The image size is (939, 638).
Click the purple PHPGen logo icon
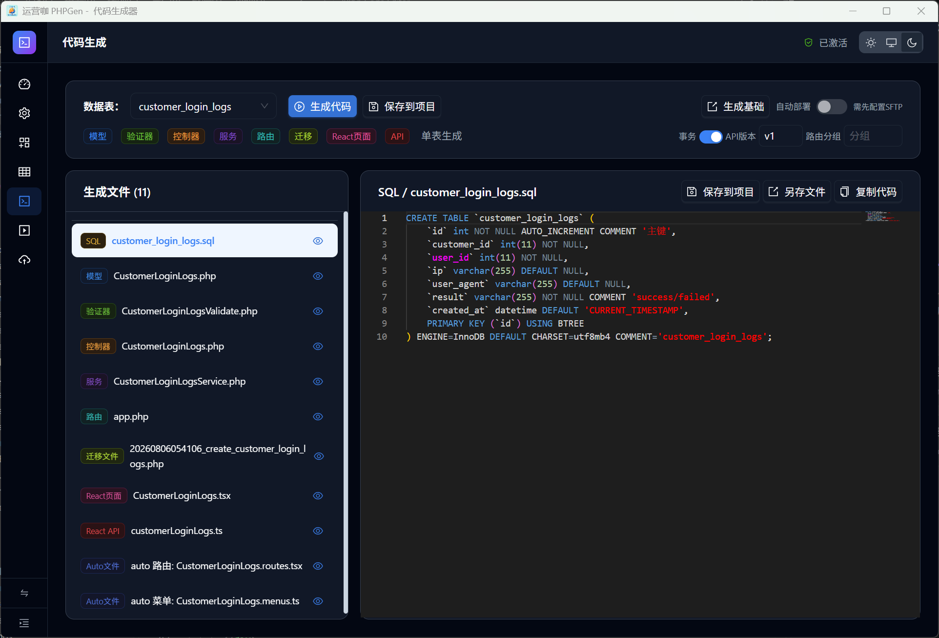(24, 42)
